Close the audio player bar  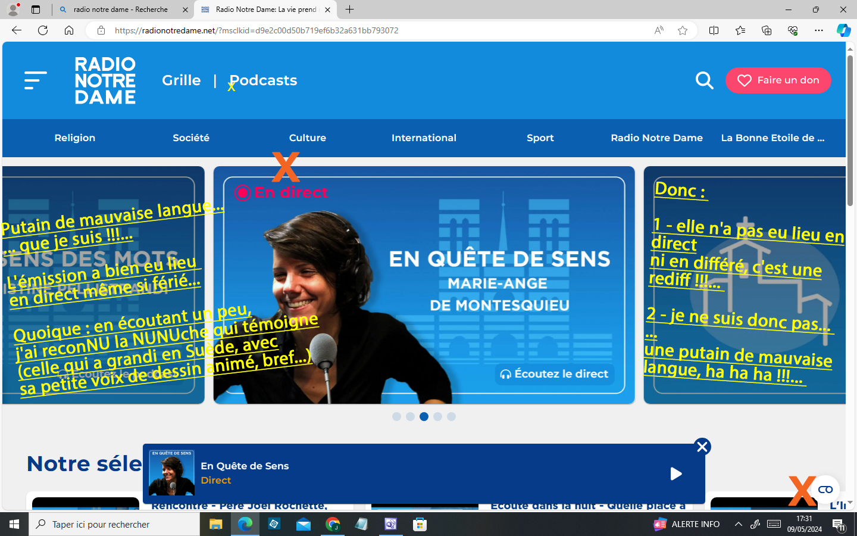702,447
